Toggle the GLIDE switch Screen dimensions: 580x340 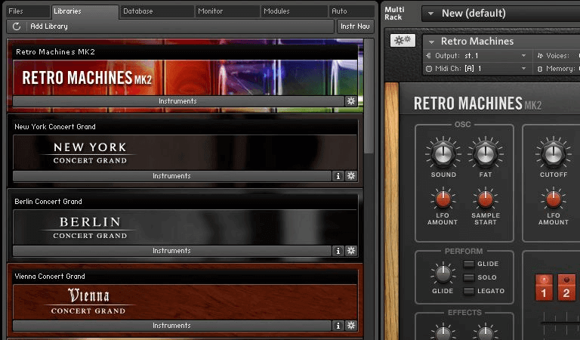point(469,264)
